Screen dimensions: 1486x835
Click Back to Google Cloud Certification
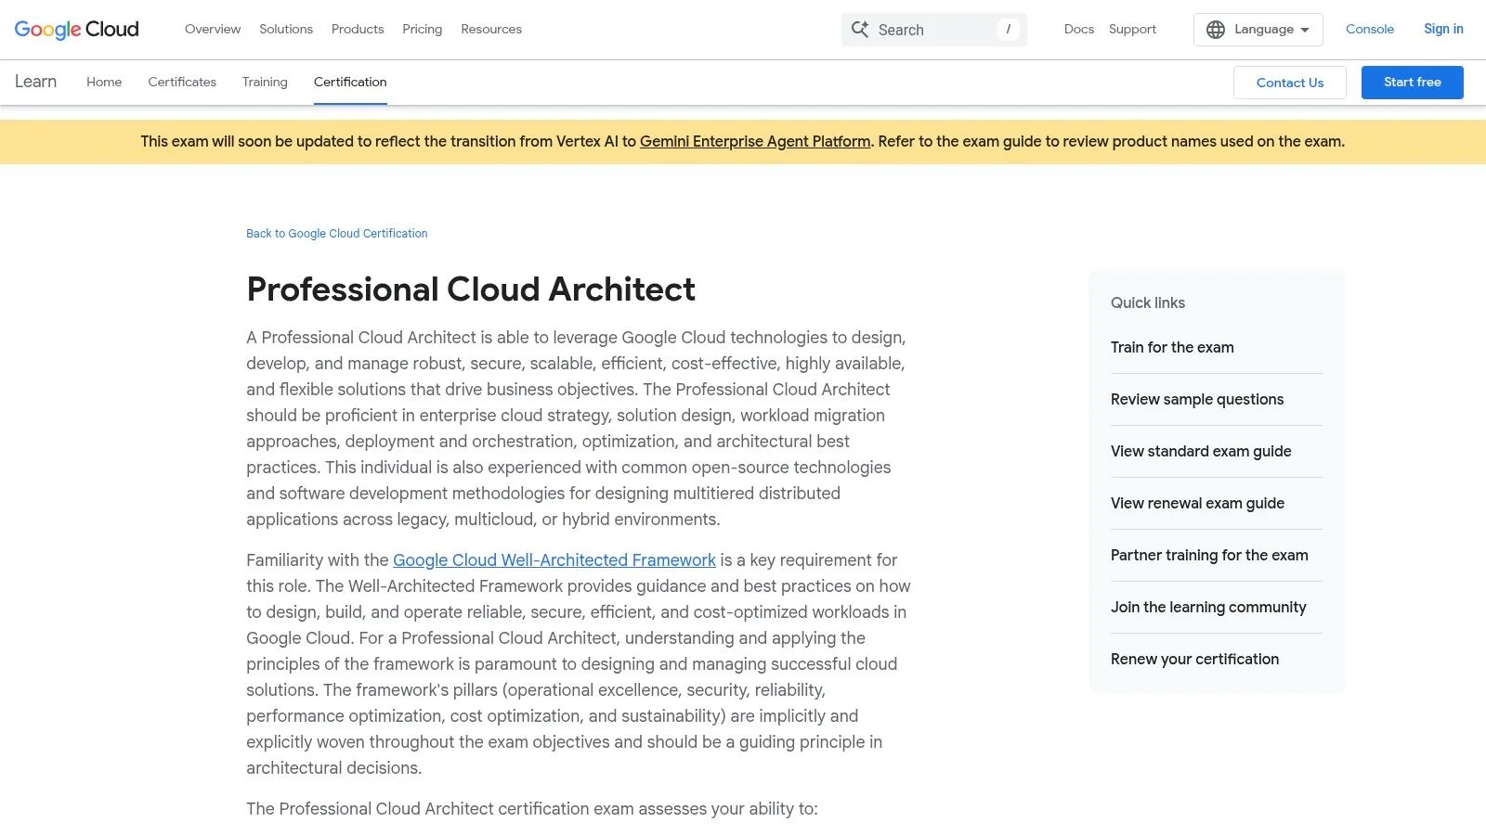coord(337,234)
